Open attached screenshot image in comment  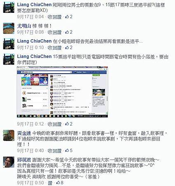click(63, 92)
